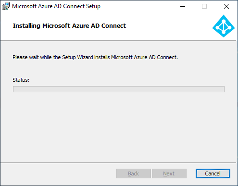Click the Status: label
Viewport: 238px width, 186px height.
[x=21, y=80]
